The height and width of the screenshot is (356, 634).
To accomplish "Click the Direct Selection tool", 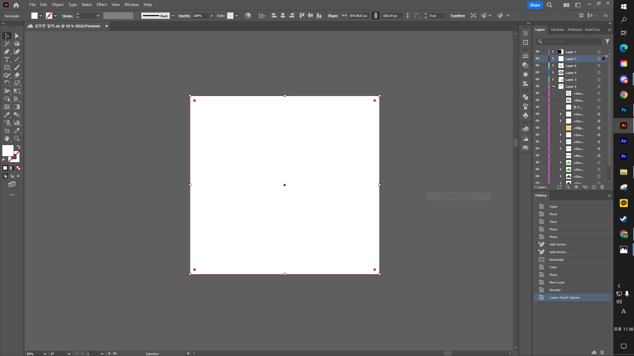I will click(x=17, y=36).
